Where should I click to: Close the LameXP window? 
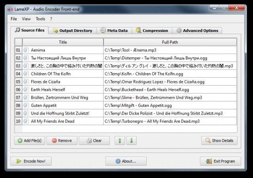236,7
